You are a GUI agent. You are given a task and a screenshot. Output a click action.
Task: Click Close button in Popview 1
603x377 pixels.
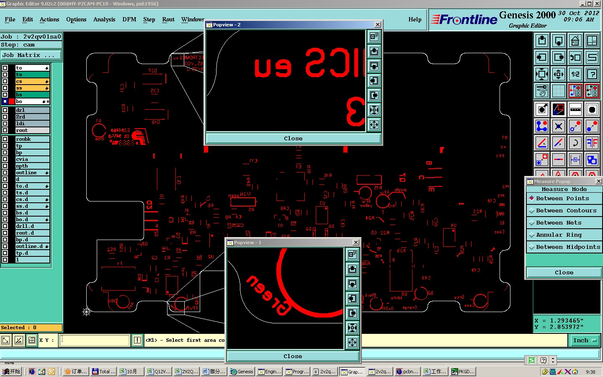tap(293, 356)
